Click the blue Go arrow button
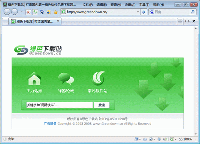Screen dimensions: 200x144 [144, 12]
